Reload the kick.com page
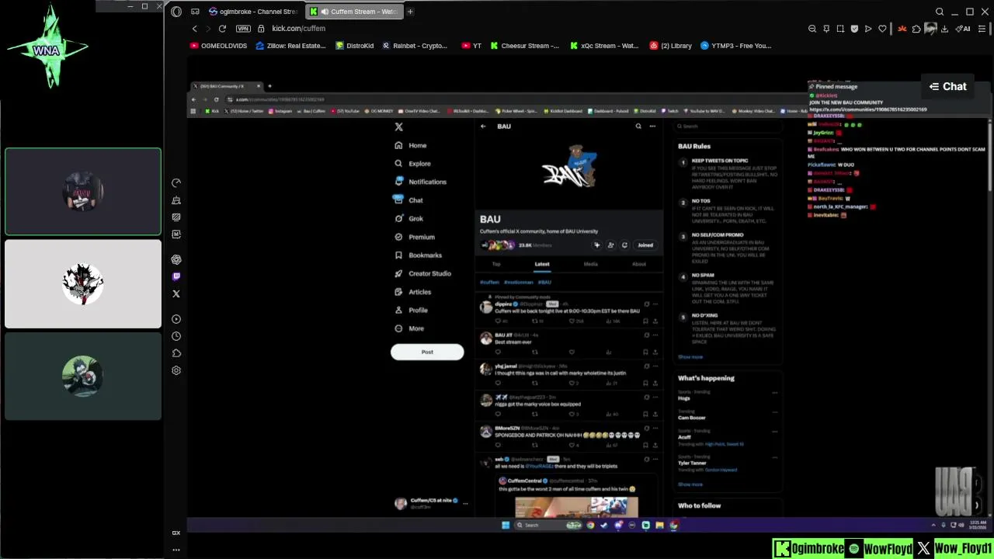 click(x=222, y=29)
